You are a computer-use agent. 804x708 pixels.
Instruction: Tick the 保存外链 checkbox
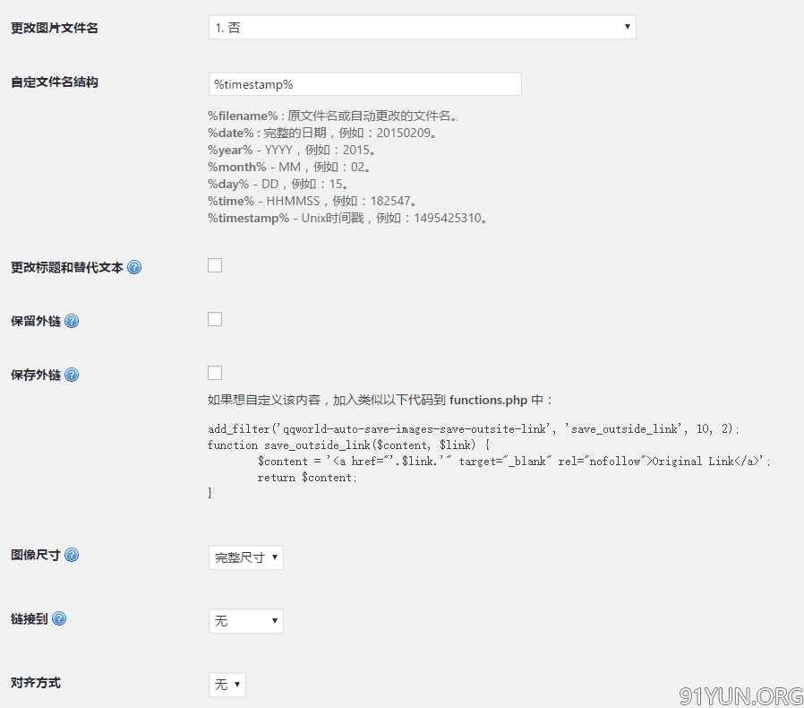(215, 373)
